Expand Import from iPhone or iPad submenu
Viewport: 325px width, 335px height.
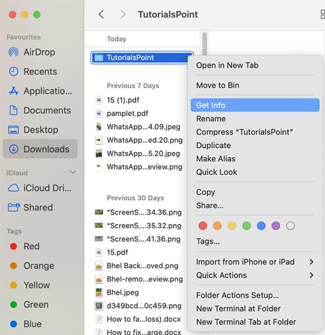(x=311, y=262)
